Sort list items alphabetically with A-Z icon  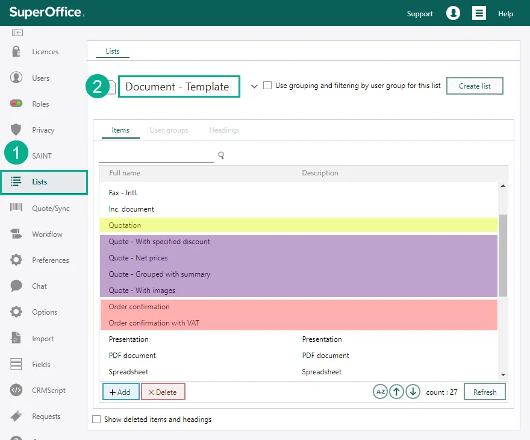380,392
